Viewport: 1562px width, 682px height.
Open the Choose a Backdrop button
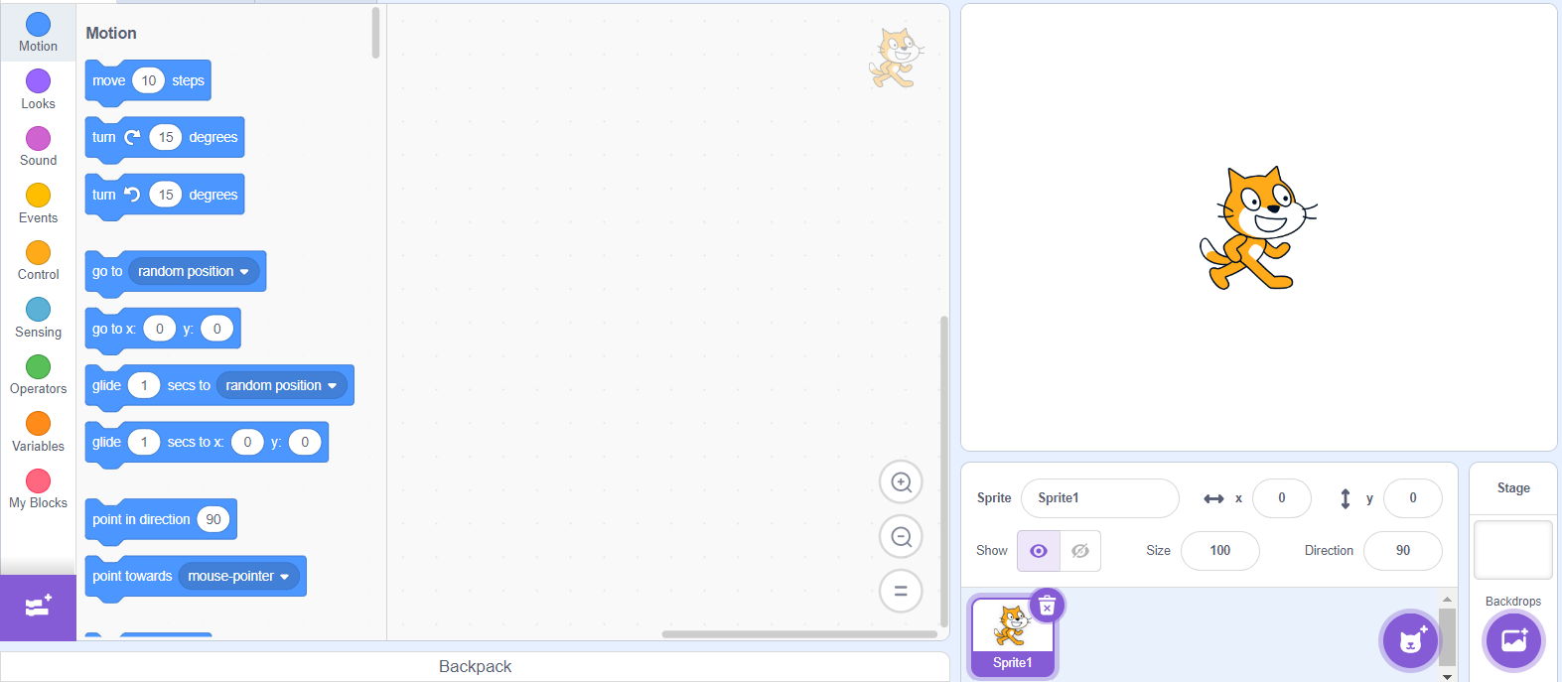[1513, 640]
